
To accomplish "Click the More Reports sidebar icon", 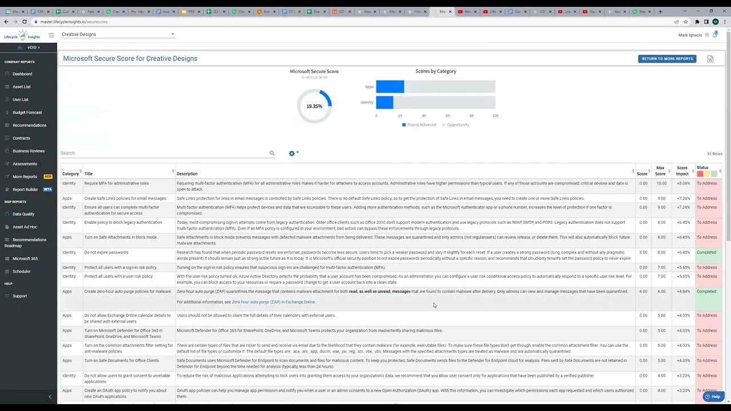I will [x=7, y=176].
